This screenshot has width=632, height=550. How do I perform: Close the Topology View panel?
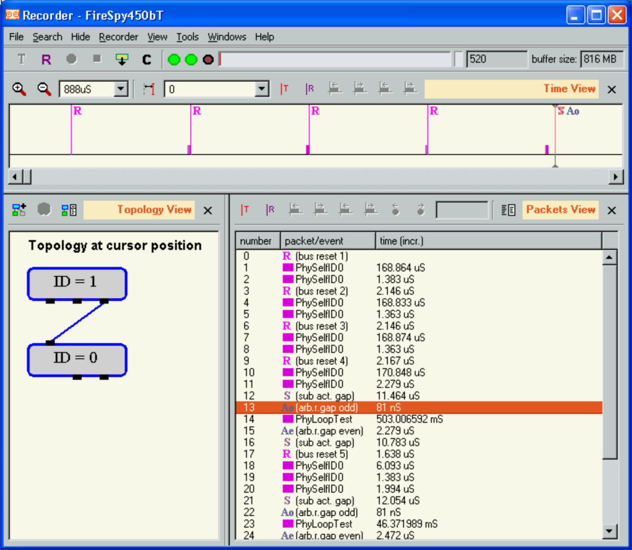[208, 211]
